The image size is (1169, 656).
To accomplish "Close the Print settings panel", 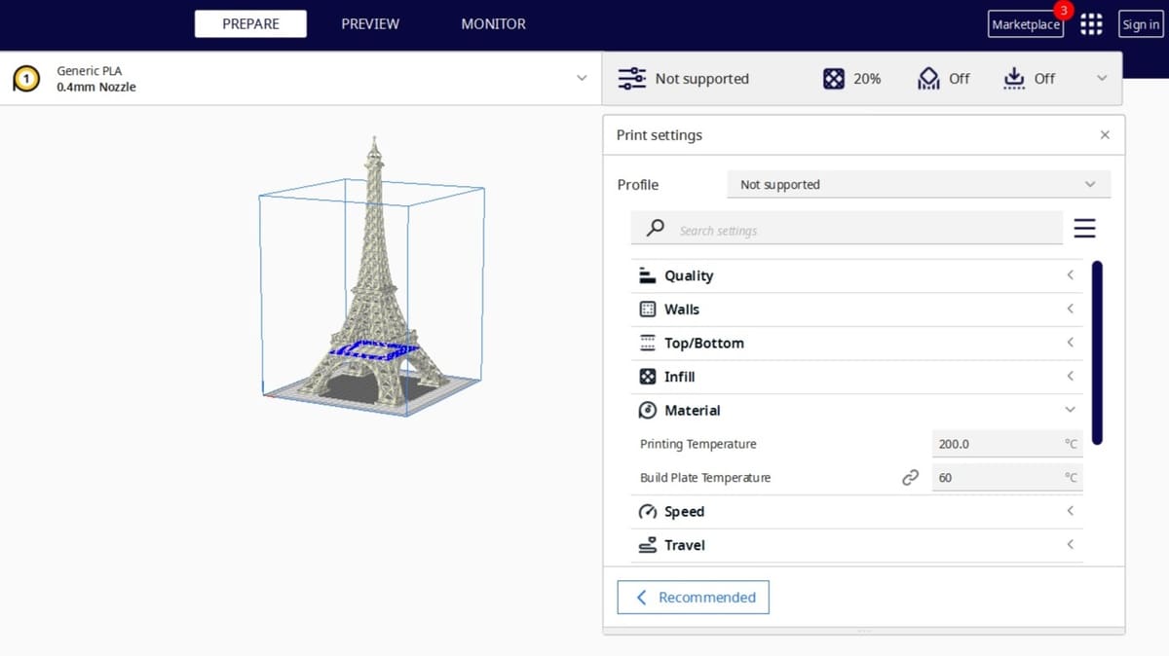I will [1105, 135].
